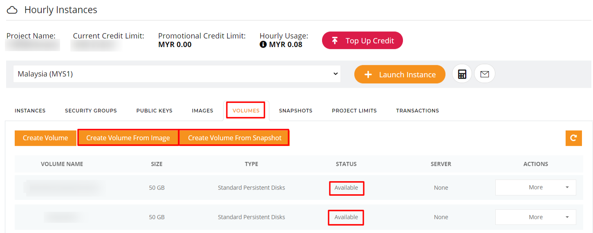Choose Create Volume From Snapshot
The width and height of the screenshot is (593, 233).
(235, 138)
